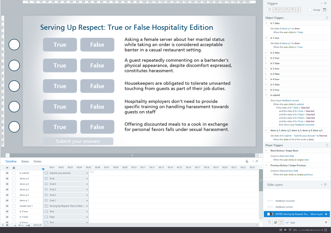The width and height of the screenshot is (331, 233).
Task: Collapse the b-submit trigger group
Action: tap(266, 95)
